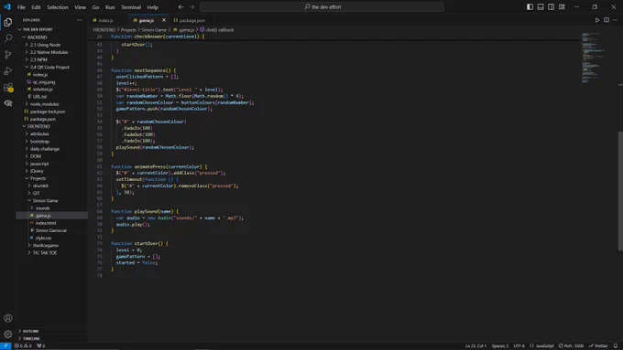The image size is (623, 350).
Task: Open the Help menu
Action: (x=153, y=7)
